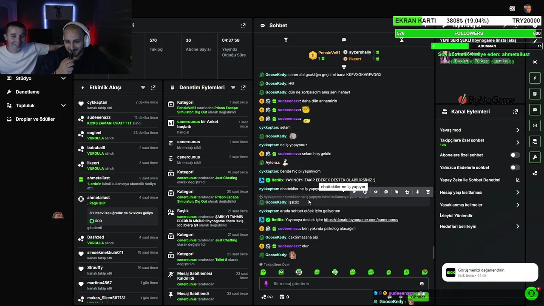Toggle Abonelere özel sohbet switch
This screenshot has height=306, width=544.
[x=515, y=155]
